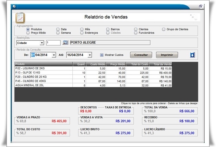Viewport: 216px width, 147px height.
Task: Select the P.02 - LIQUINHO DE 2KG row
Action: 93,68
